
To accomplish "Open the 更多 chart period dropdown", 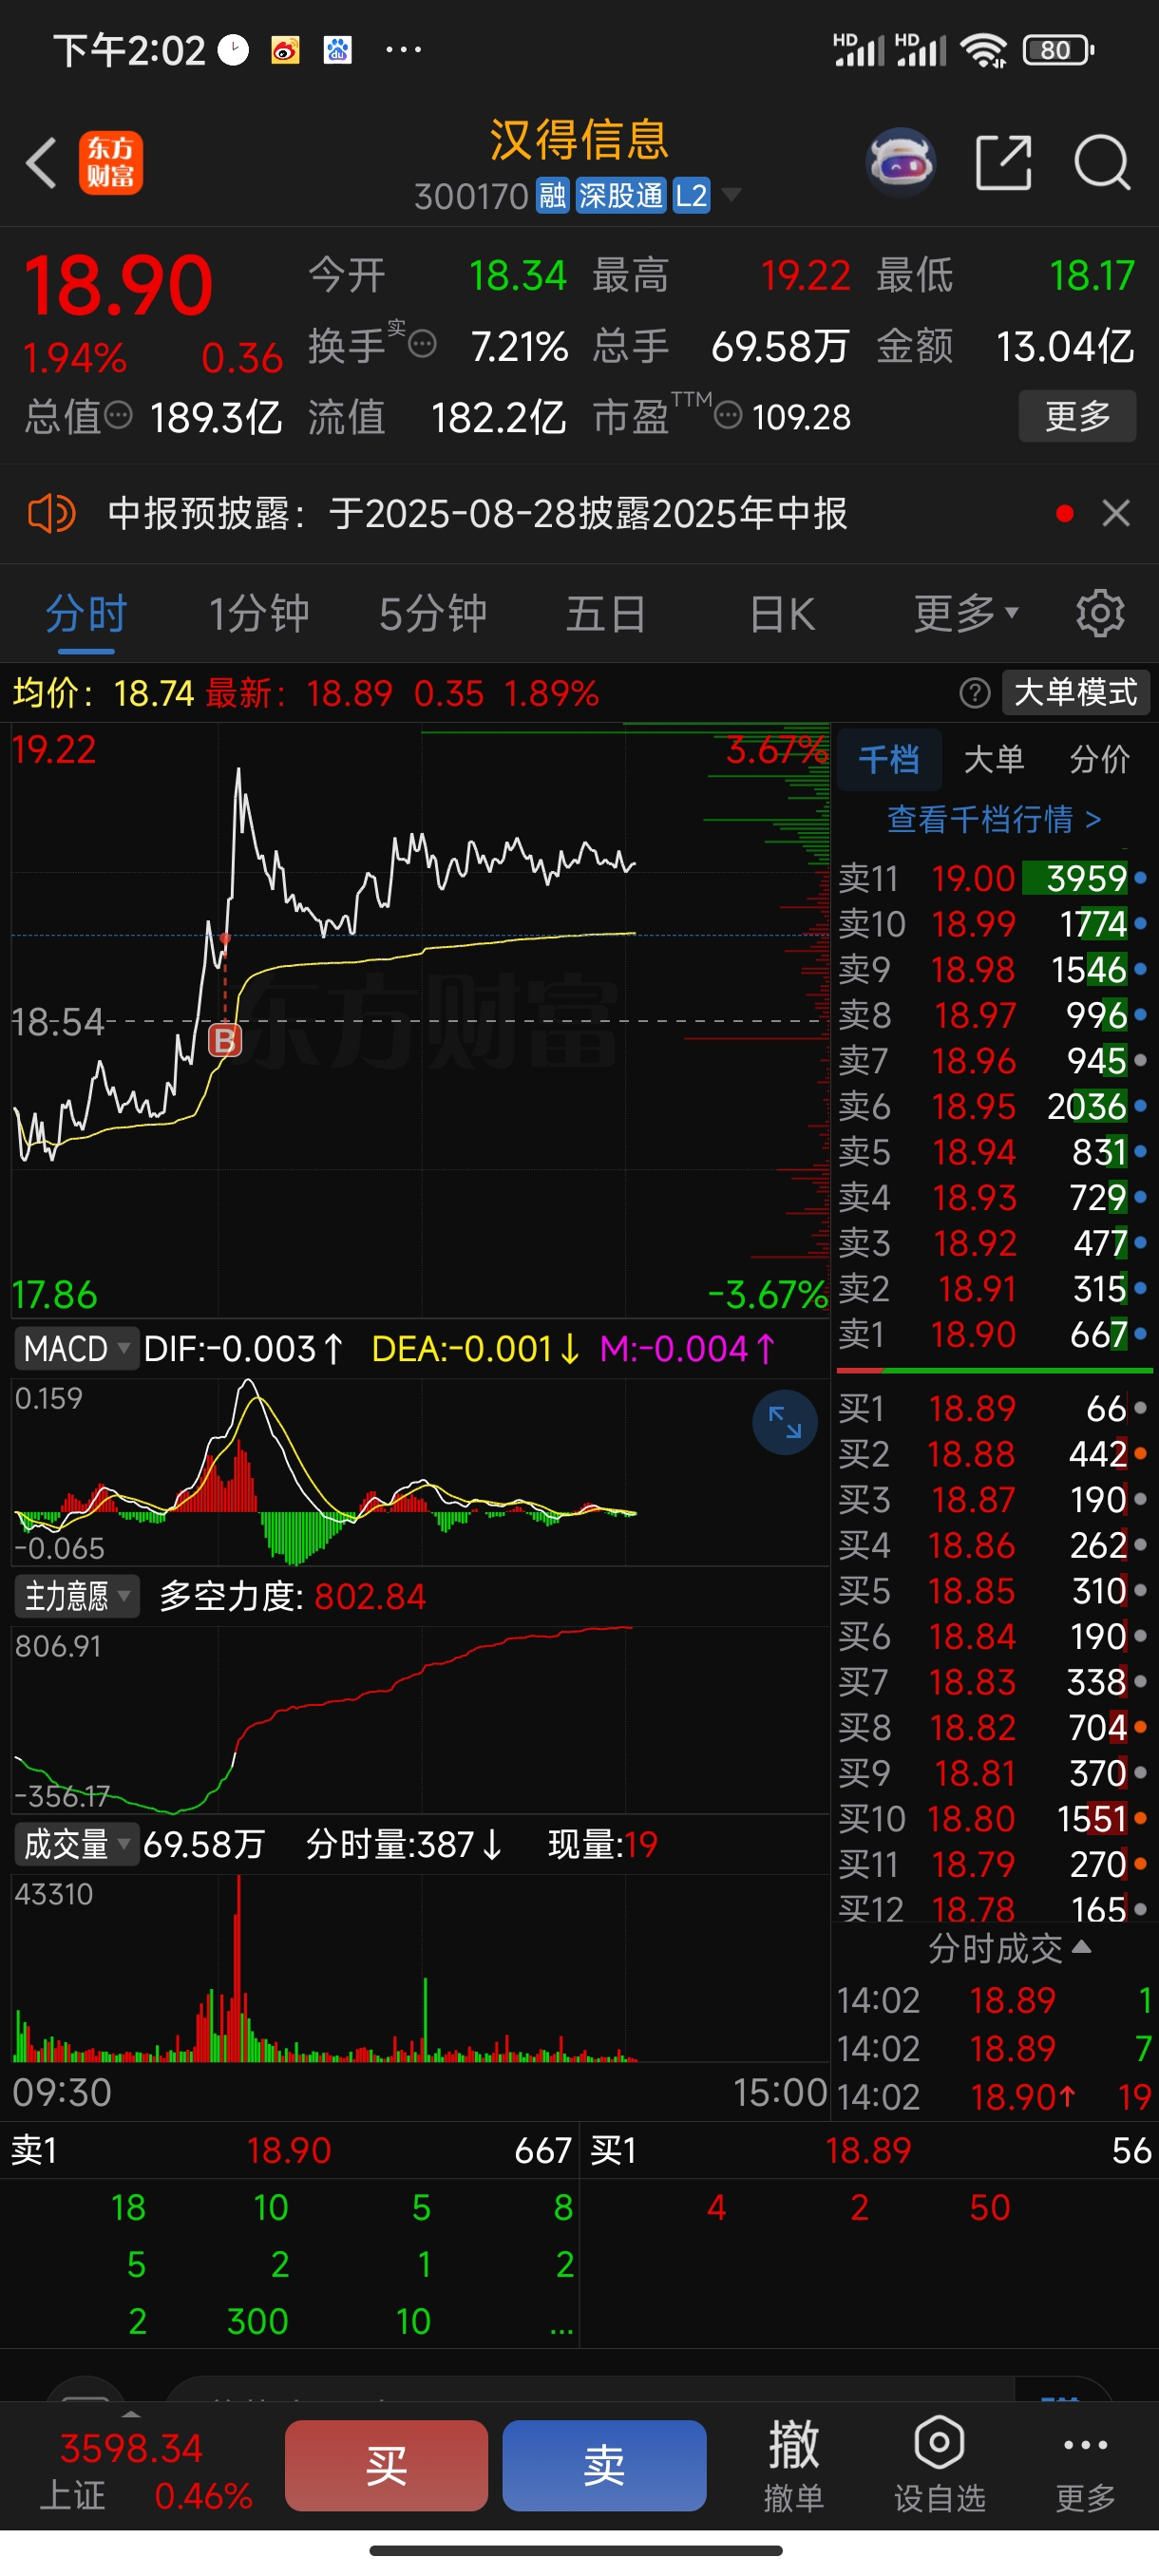I will (x=965, y=613).
